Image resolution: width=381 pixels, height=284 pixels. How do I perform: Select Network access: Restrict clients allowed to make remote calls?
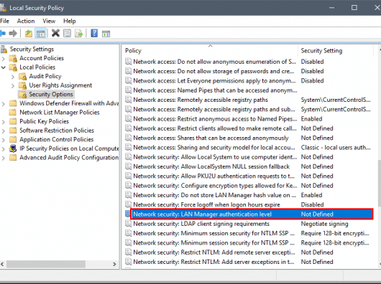pos(248,128)
